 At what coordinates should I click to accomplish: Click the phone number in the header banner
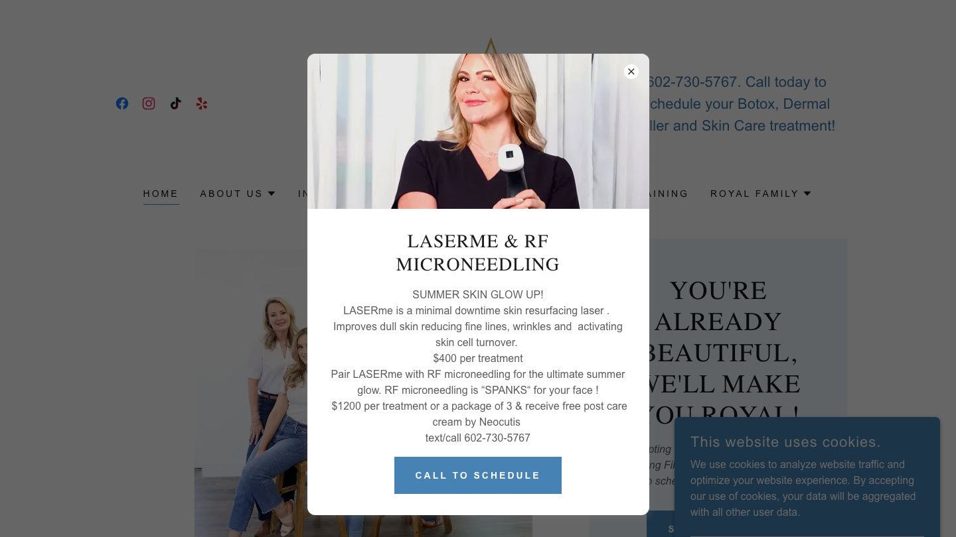click(694, 82)
